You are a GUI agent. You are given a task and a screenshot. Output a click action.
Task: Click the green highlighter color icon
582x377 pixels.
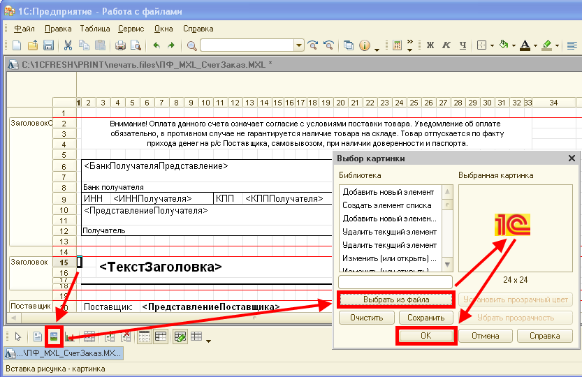[547, 45]
